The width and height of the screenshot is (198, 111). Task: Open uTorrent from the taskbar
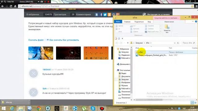coord(84,108)
